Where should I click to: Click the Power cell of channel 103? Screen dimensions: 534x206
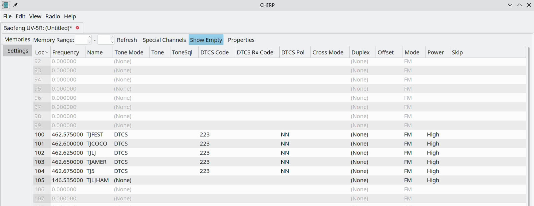(433, 162)
